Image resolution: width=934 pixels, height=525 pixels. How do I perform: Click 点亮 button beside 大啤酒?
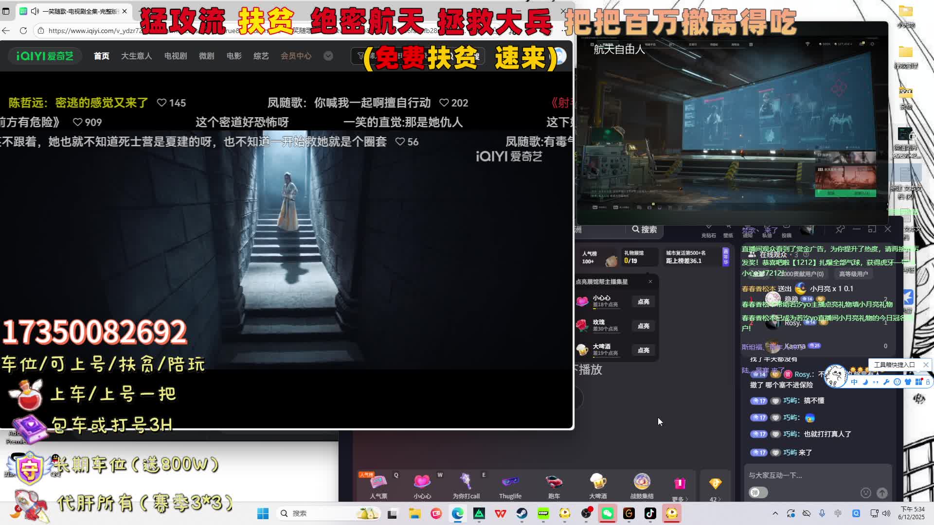click(x=643, y=350)
